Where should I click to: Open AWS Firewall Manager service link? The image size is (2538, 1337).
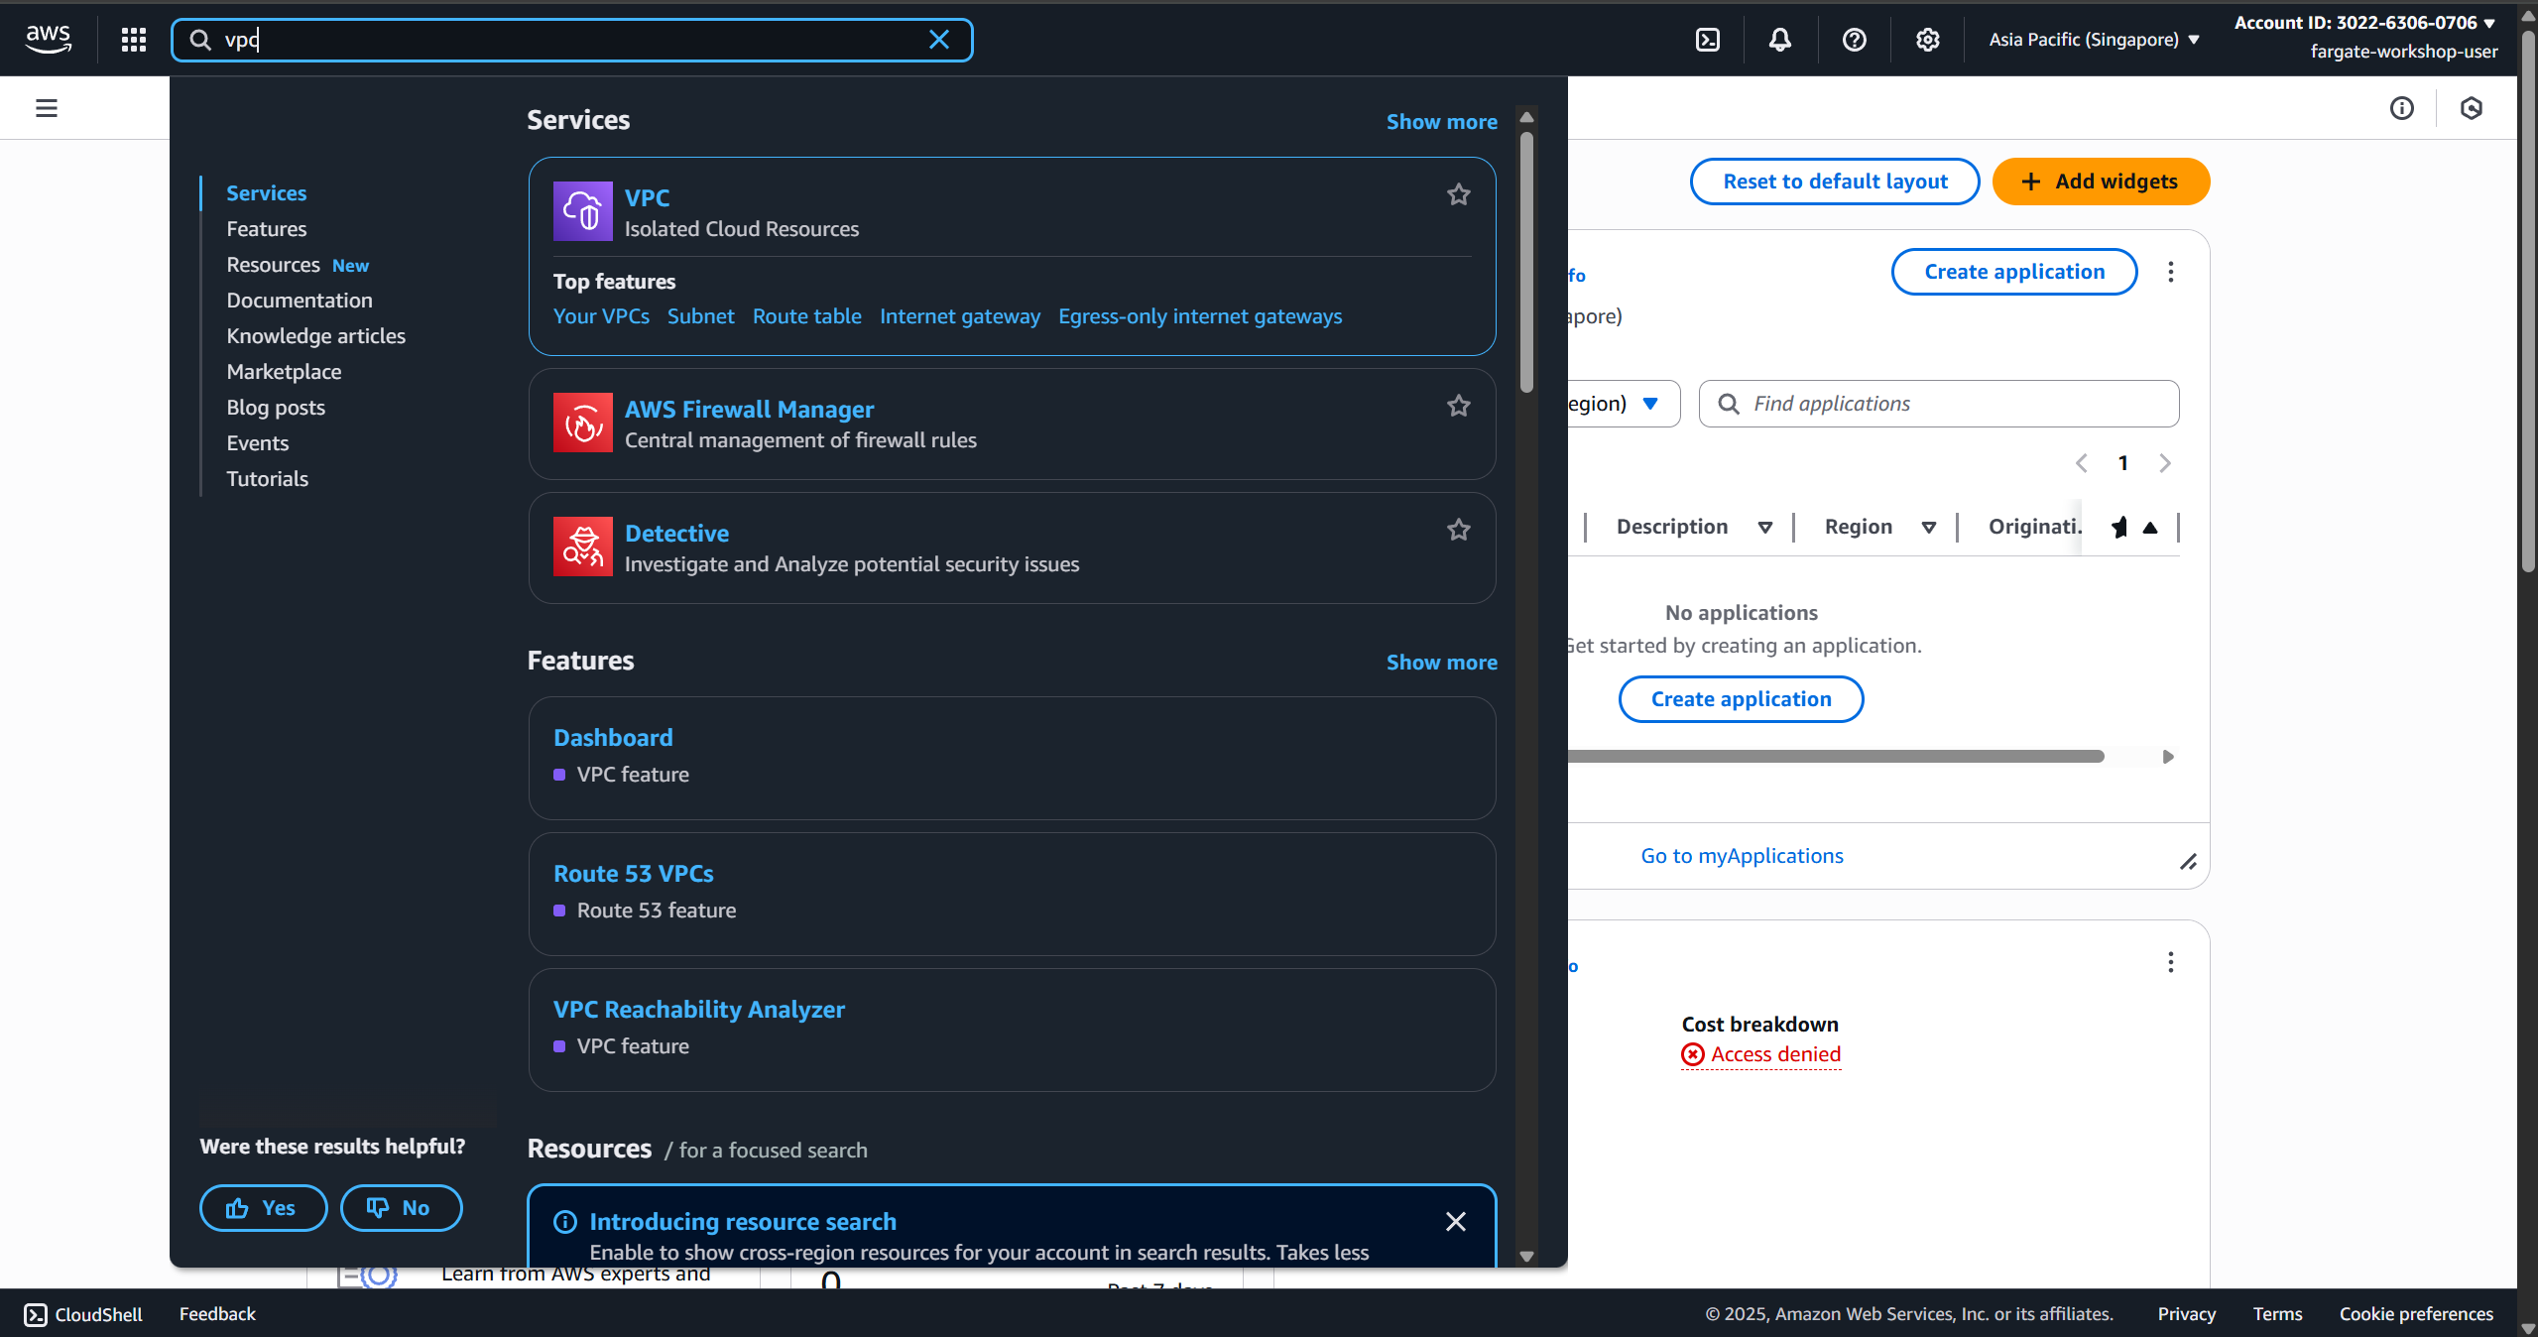(x=749, y=409)
